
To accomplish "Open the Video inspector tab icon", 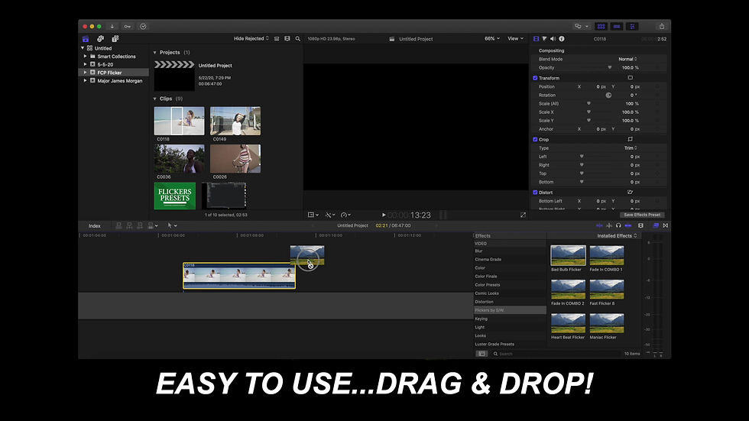I will (x=536, y=39).
